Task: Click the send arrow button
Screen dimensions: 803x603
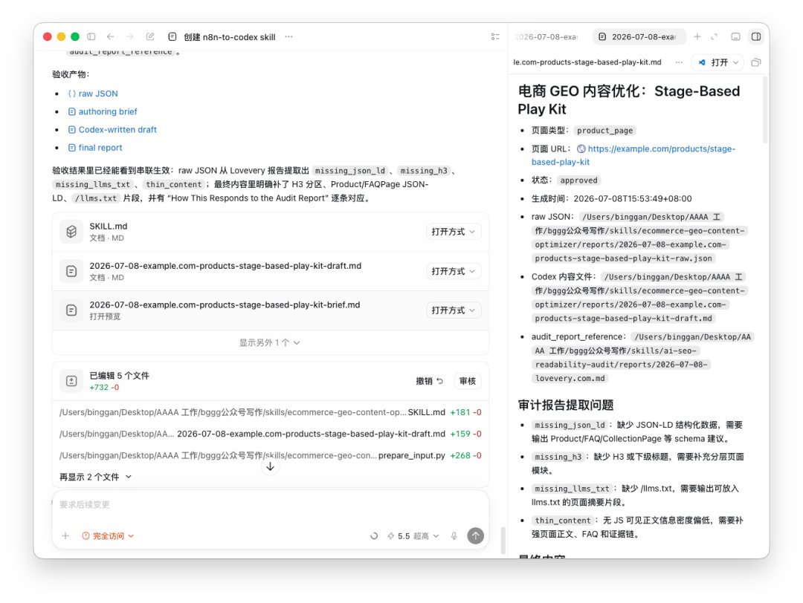Action: (476, 535)
